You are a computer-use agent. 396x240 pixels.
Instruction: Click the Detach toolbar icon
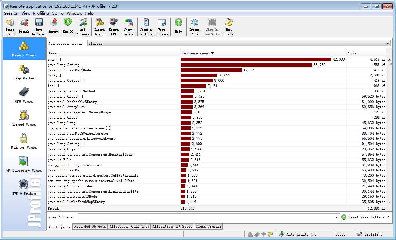[x=24, y=27]
